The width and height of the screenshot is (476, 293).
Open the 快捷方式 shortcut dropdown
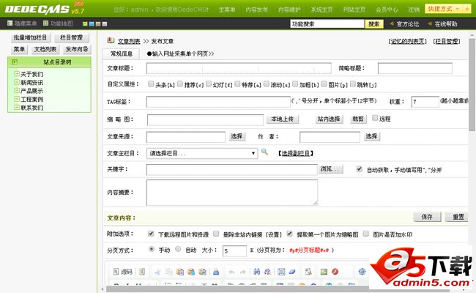448,9
